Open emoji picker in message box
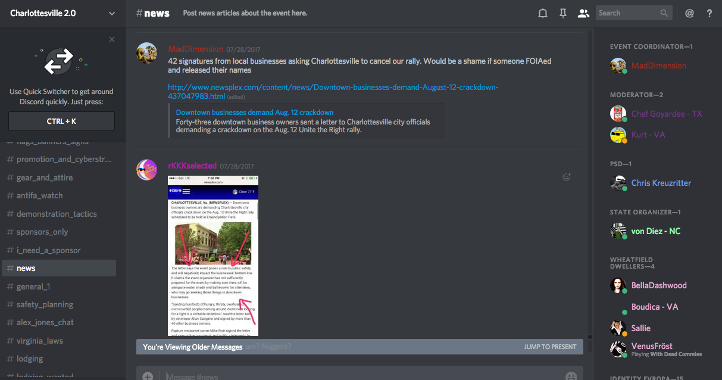Screen dimensions: 722x380 (x=571, y=376)
